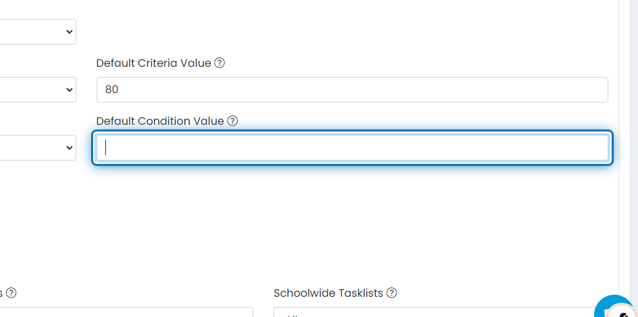This screenshot has height=317, width=638.
Task: Click the Default Condition Value label text
Action: pos(159,121)
